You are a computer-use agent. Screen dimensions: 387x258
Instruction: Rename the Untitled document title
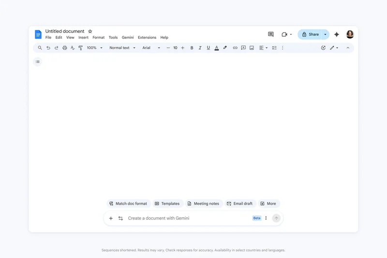click(65, 31)
